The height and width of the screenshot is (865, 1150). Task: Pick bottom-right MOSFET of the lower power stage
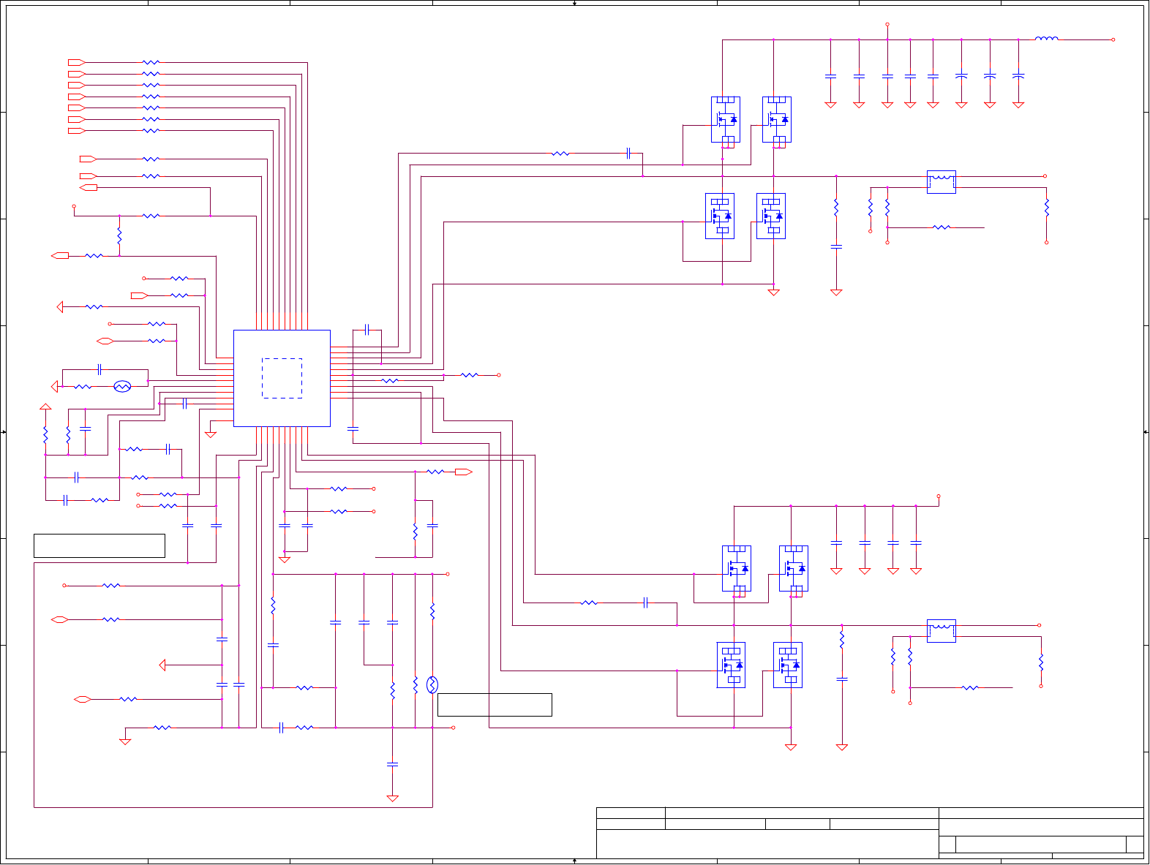788,665
